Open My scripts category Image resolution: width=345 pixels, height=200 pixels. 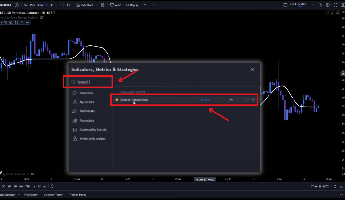87,102
